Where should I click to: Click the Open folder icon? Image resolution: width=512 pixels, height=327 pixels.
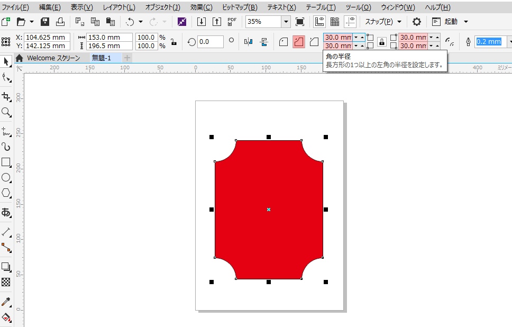(x=21, y=22)
